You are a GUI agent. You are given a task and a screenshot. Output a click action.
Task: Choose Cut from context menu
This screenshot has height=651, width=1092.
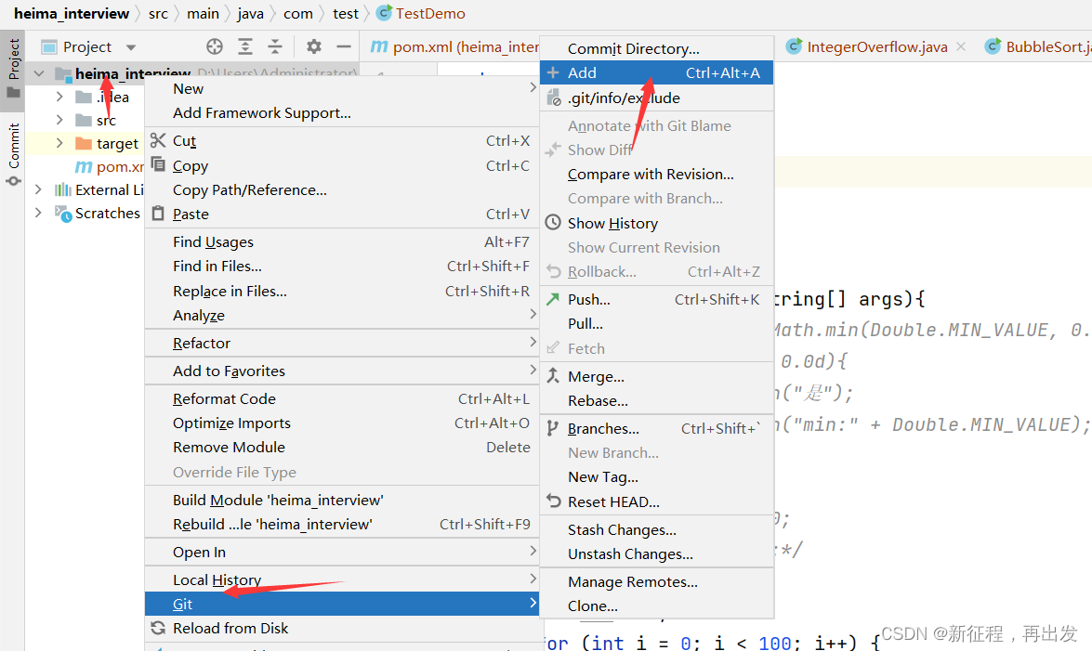pyautogui.click(x=342, y=140)
